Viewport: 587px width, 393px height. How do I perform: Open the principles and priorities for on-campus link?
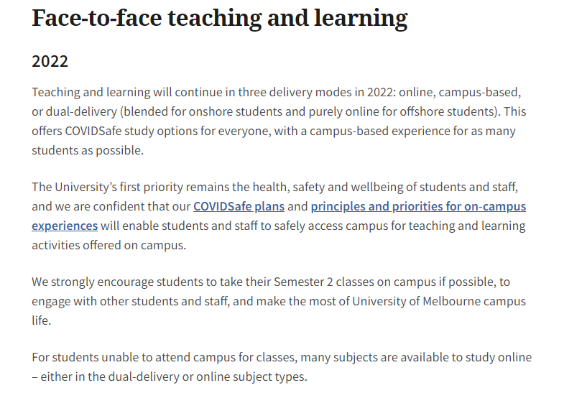[418, 207]
